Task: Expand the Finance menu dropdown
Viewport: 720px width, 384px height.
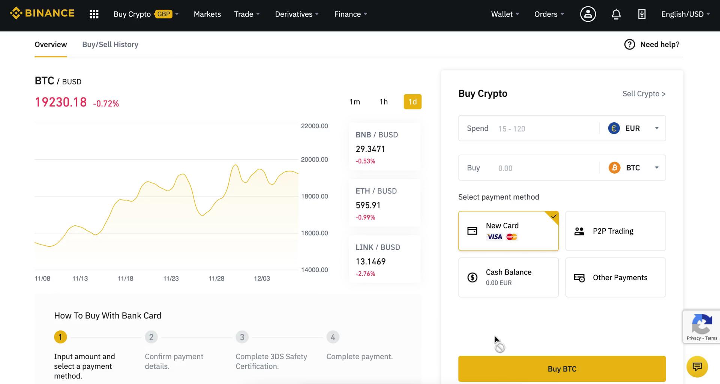Action: tap(351, 14)
